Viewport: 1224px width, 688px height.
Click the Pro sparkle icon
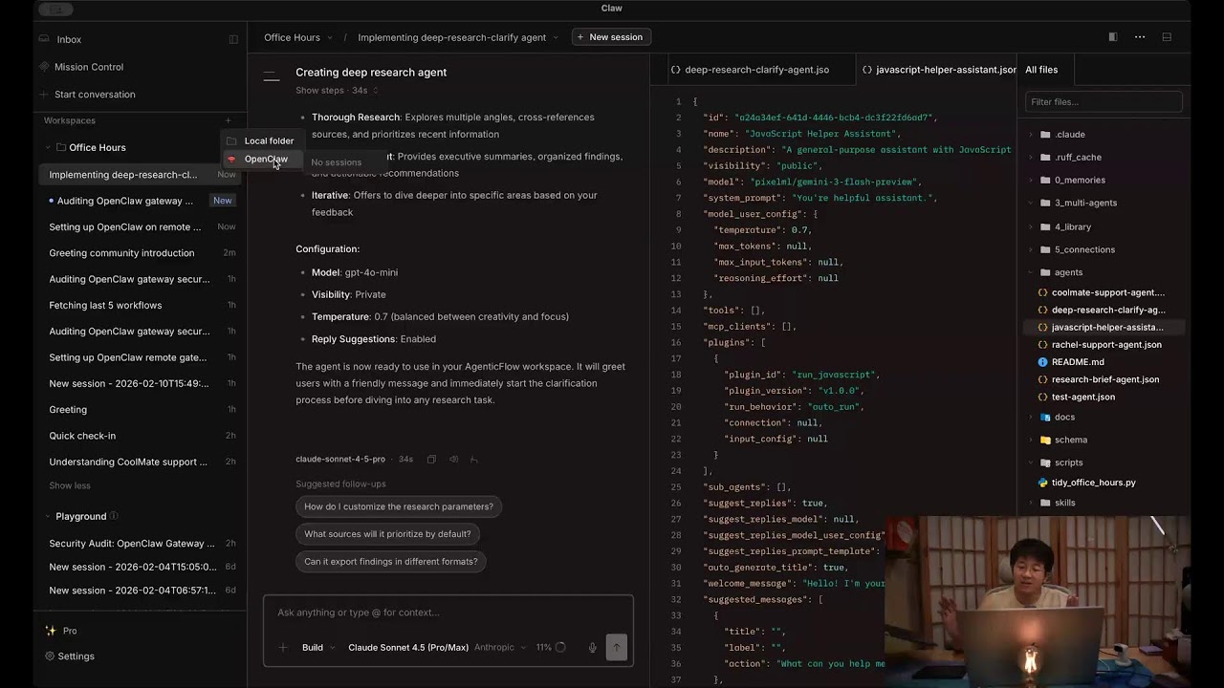51,631
